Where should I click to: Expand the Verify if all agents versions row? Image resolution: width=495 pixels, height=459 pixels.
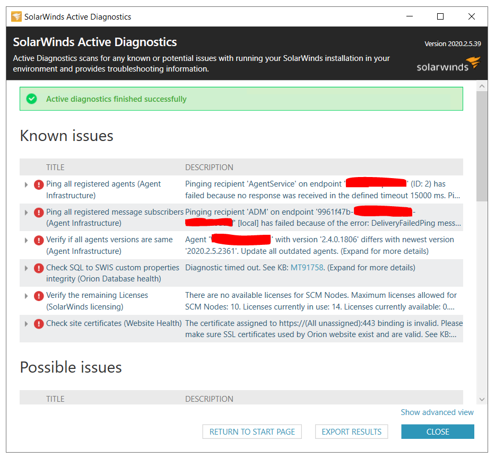26,241
